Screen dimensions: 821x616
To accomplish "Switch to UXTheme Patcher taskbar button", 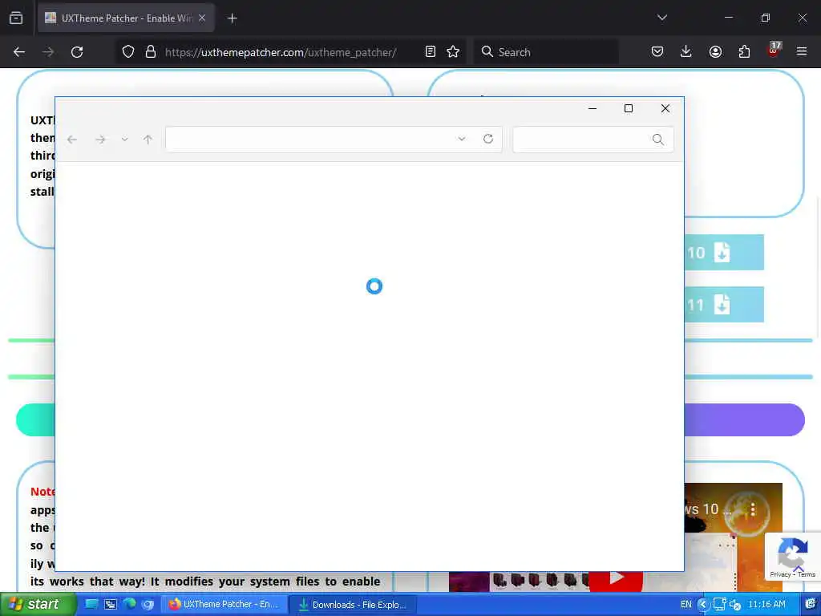I will pos(224,605).
